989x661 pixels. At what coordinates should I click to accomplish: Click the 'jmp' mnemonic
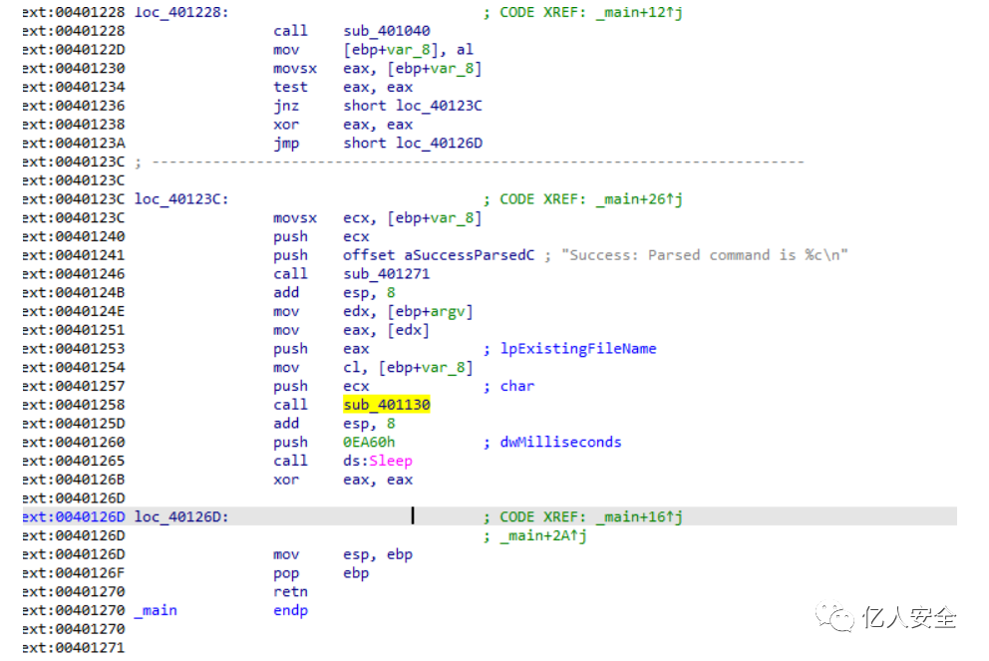pos(286,144)
